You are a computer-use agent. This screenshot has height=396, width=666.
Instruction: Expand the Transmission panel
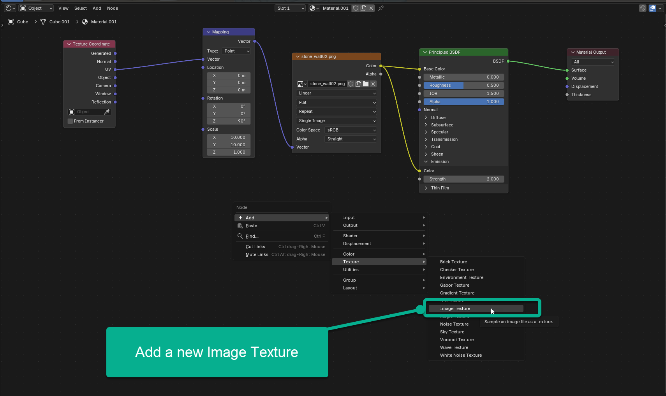click(x=426, y=139)
